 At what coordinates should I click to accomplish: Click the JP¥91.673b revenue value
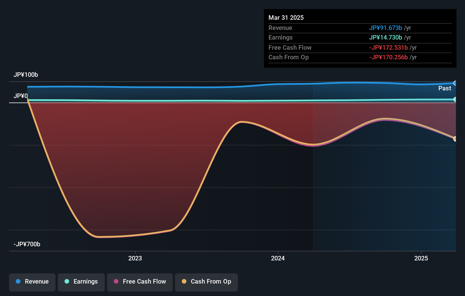click(385, 28)
